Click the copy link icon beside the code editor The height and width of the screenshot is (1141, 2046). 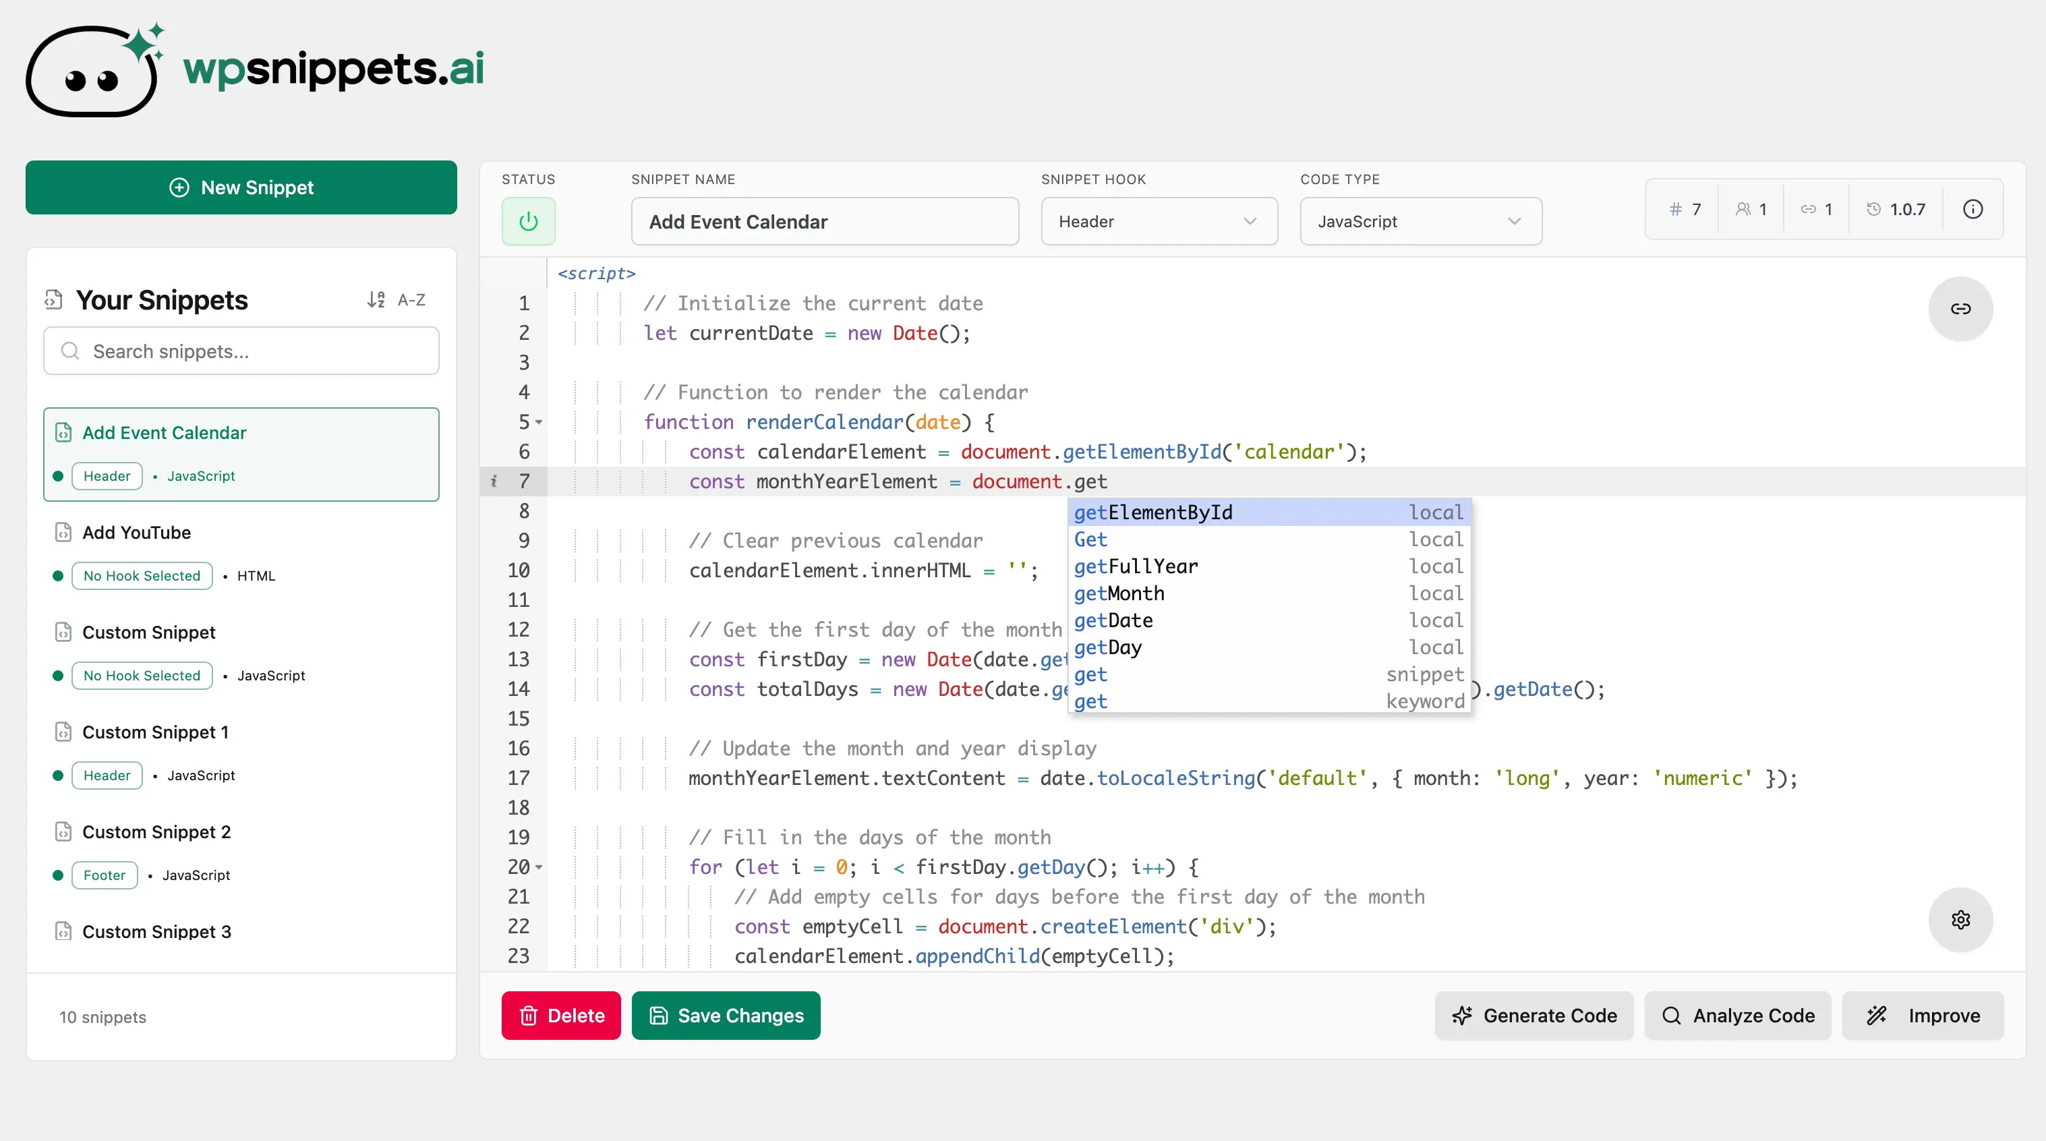1960,309
